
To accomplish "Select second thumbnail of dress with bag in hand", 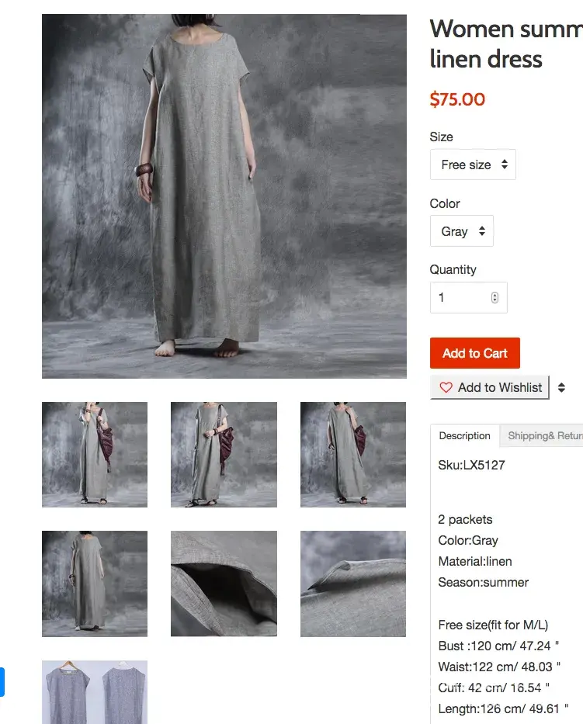I will pyautogui.click(x=224, y=455).
